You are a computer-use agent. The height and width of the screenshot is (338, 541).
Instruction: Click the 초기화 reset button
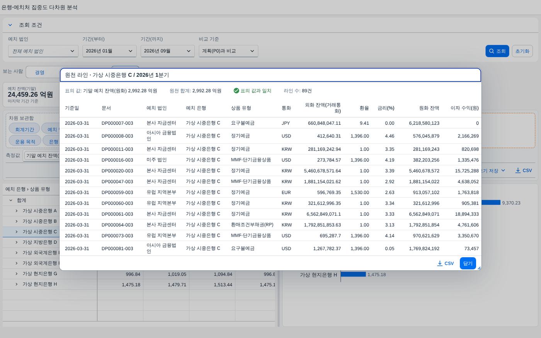coord(522,51)
